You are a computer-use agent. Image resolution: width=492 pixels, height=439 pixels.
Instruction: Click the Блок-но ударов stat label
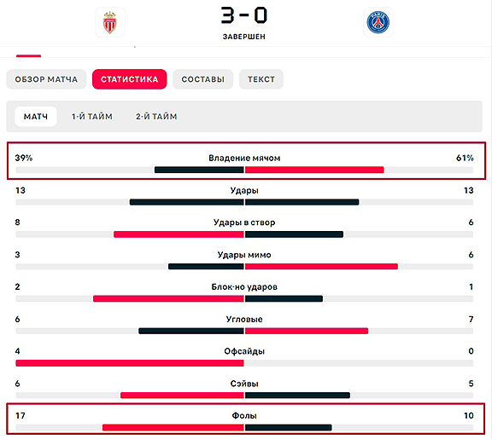point(244,286)
